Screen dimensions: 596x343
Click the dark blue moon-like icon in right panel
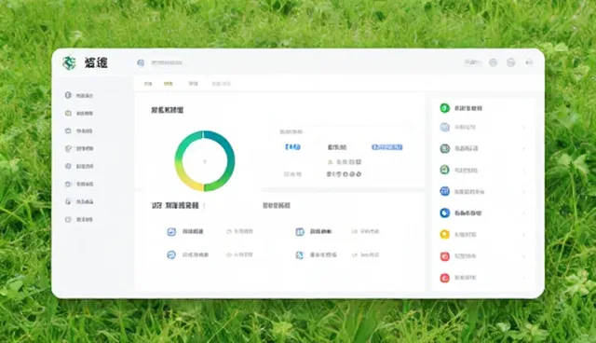(445, 213)
